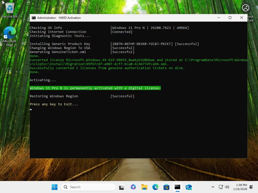Launch Microsoft 365 Copilot from the taskbar
Image resolution: width=258 pixels, height=193 pixels.
coord(133,187)
